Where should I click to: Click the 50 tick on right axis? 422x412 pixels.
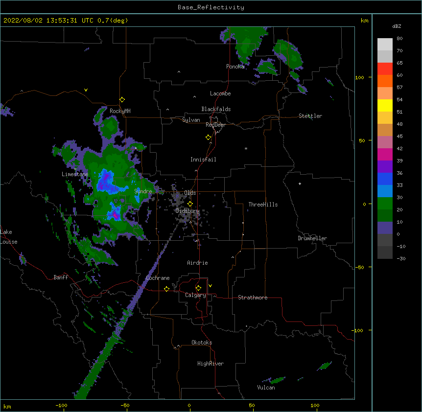(x=362, y=140)
